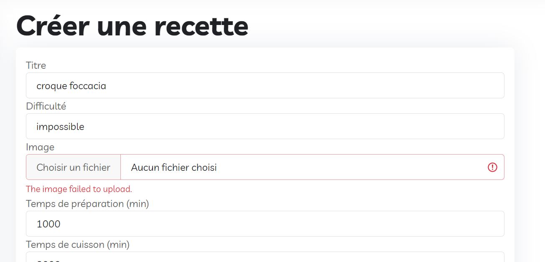The width and height of the screenshot is (545, 262).
Task: Click the 'Aucun fichier choisi' file text
Action: (x=174, y=167)
